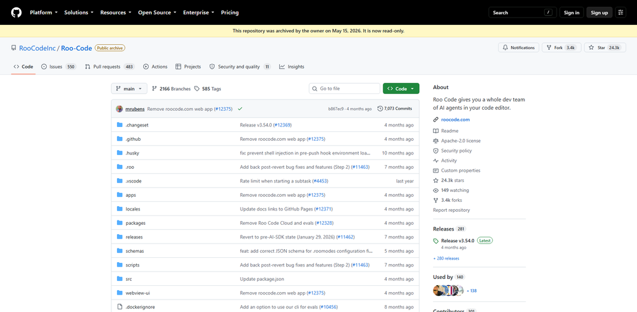Click the .github folder icon
This screenshot has width=637, height=312.
119,139
